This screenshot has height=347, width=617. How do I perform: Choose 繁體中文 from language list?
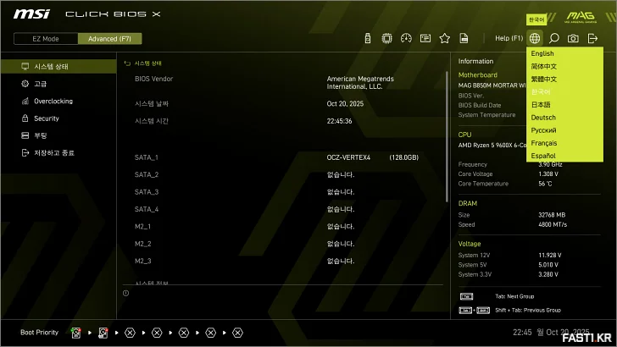click(564, 79)
